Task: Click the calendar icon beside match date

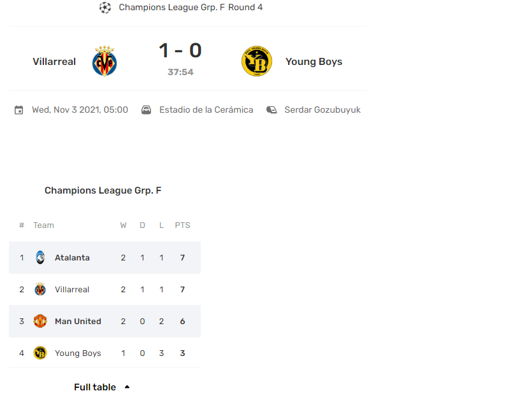Action: [19, 110]
